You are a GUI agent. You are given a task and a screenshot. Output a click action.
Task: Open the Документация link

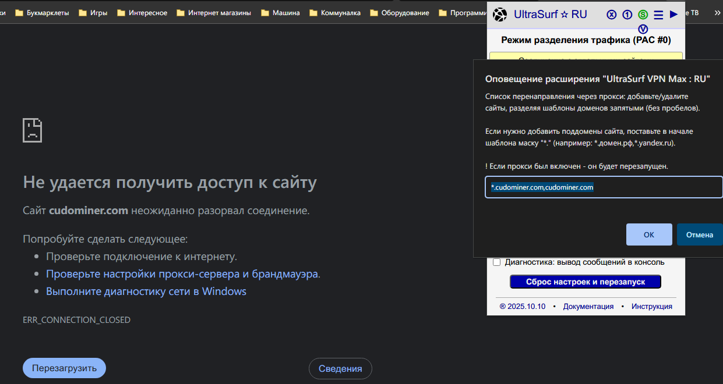pyautogui.click(x=588, y=307)
